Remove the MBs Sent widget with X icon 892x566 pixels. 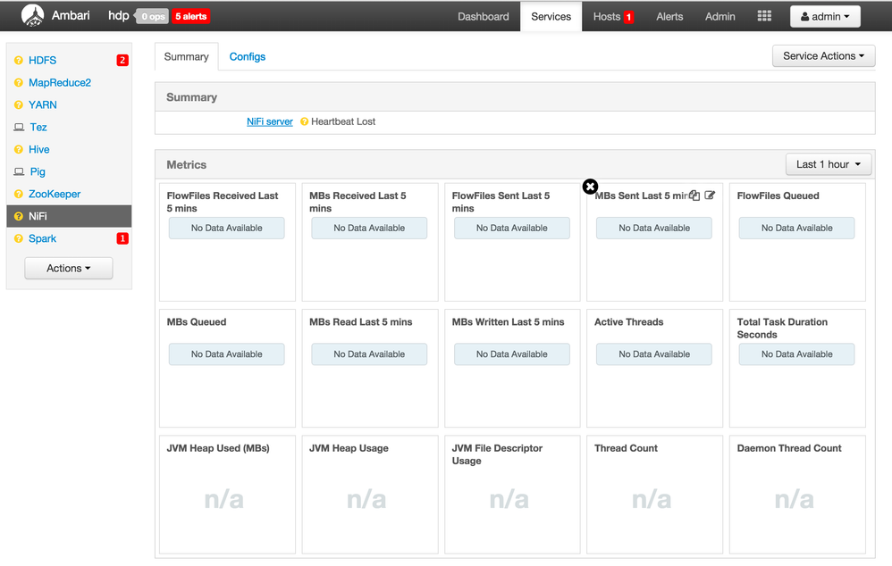590,187
